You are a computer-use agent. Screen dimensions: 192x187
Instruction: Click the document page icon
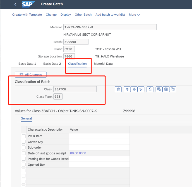[150, 89]
